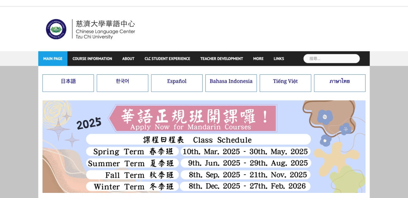
Task: Open the Course Information menu
Action: pos(92,59)
